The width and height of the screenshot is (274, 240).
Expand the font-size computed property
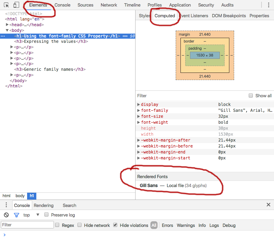(x=138, y=116)
